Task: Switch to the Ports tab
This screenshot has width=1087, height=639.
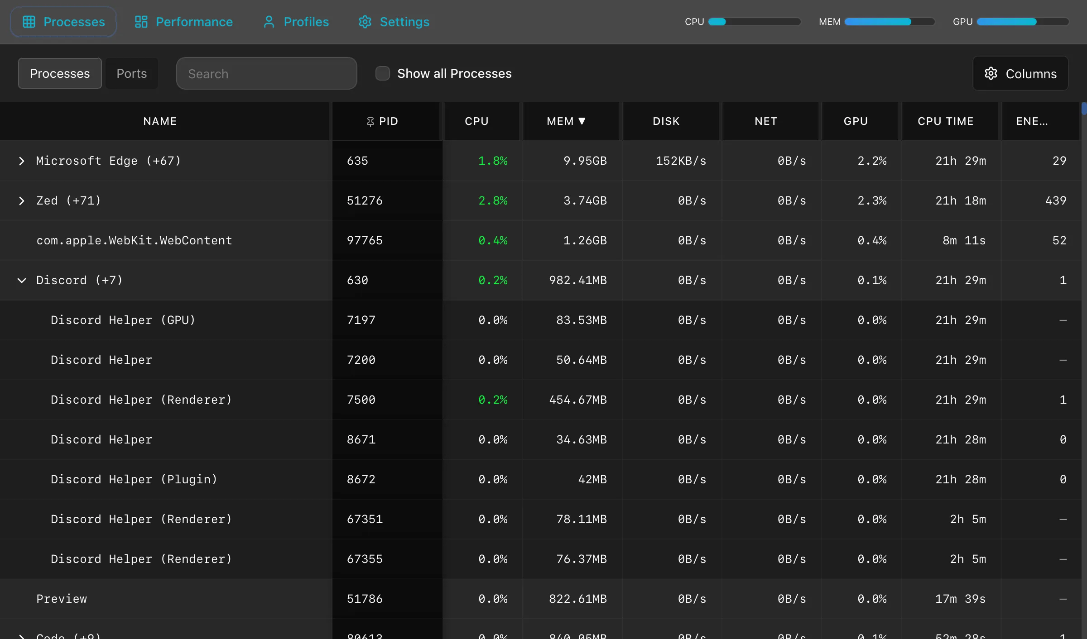Action: click(131, 73)
